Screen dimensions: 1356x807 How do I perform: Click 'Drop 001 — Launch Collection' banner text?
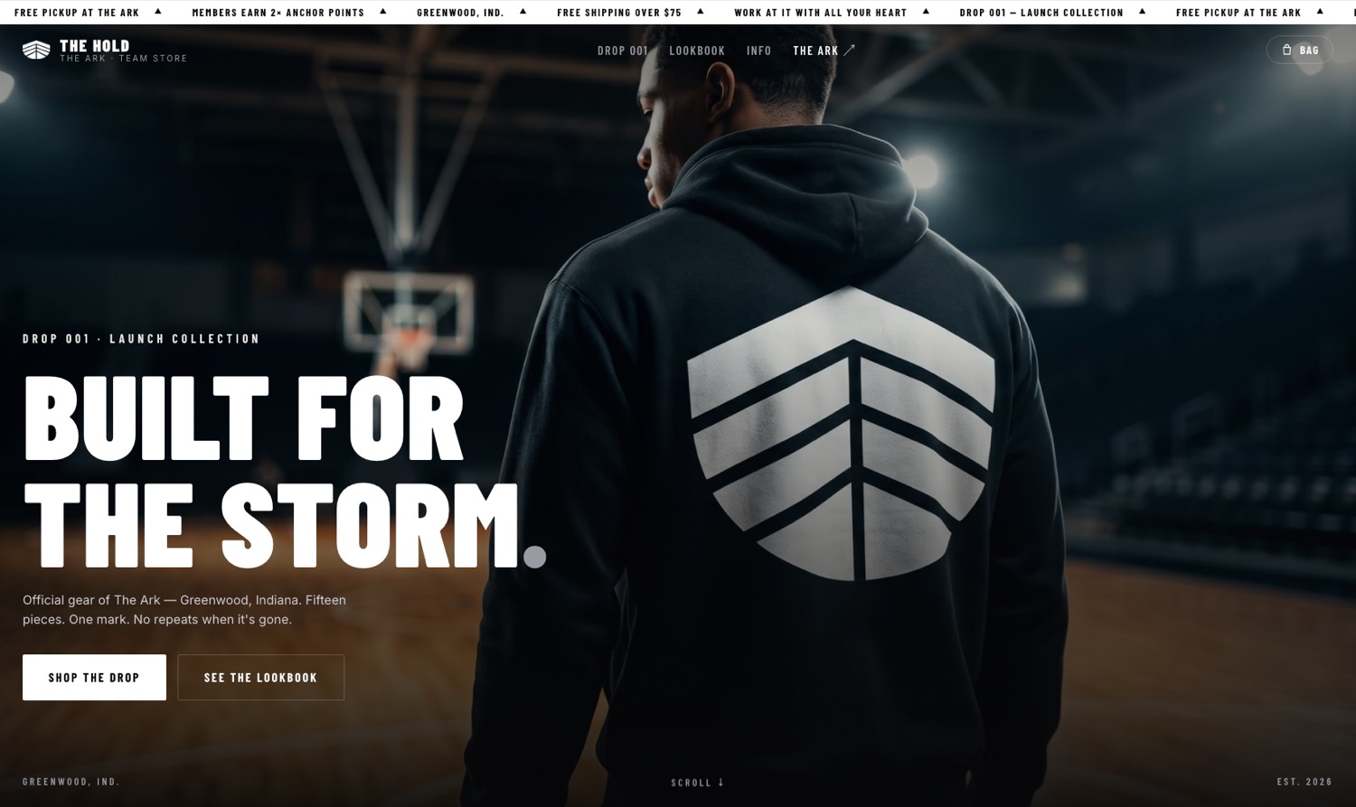pos(1041,13)
